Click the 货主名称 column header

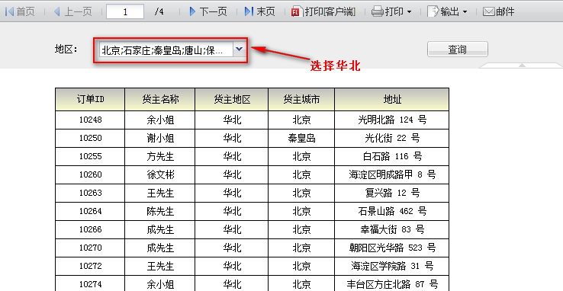pyautogui.click(x=160, y=99)
